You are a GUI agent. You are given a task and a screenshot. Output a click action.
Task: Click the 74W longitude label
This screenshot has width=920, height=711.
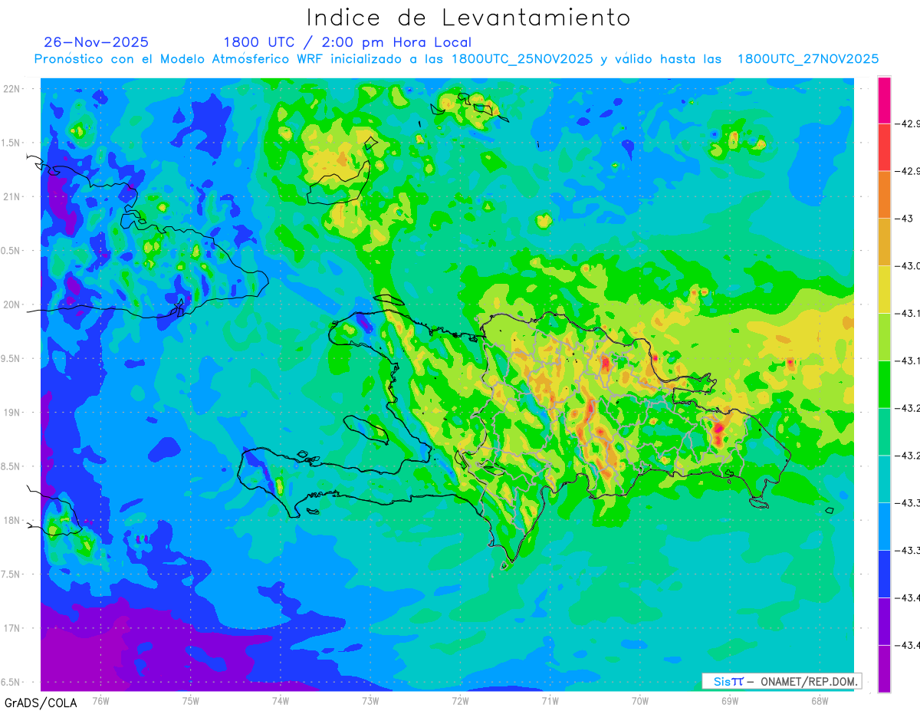280,700
